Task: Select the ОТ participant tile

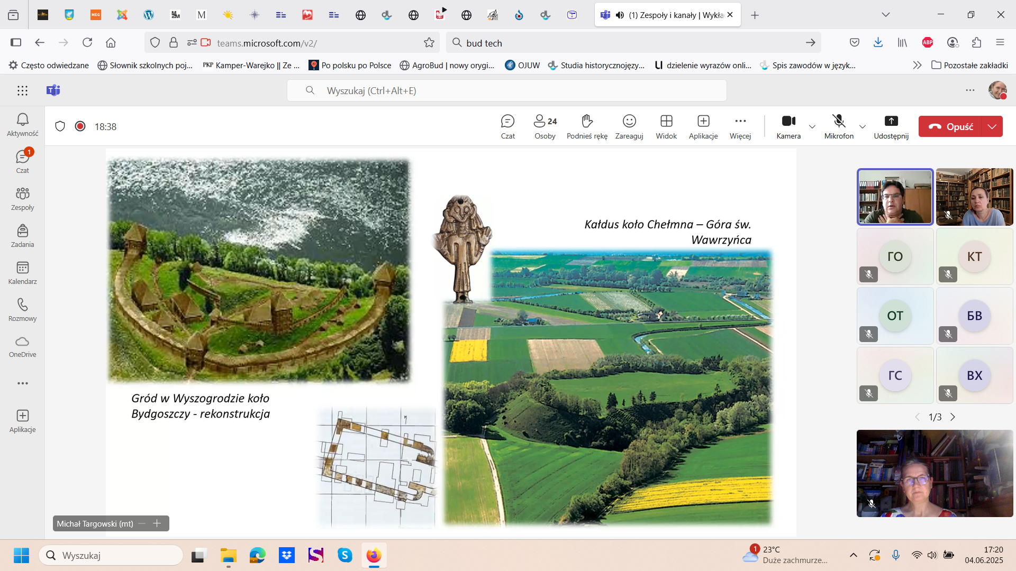Action: pos(895,316)
